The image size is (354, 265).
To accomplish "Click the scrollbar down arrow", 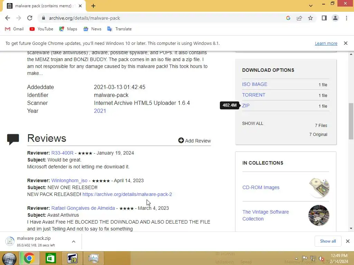I will (x=351, y=228).
